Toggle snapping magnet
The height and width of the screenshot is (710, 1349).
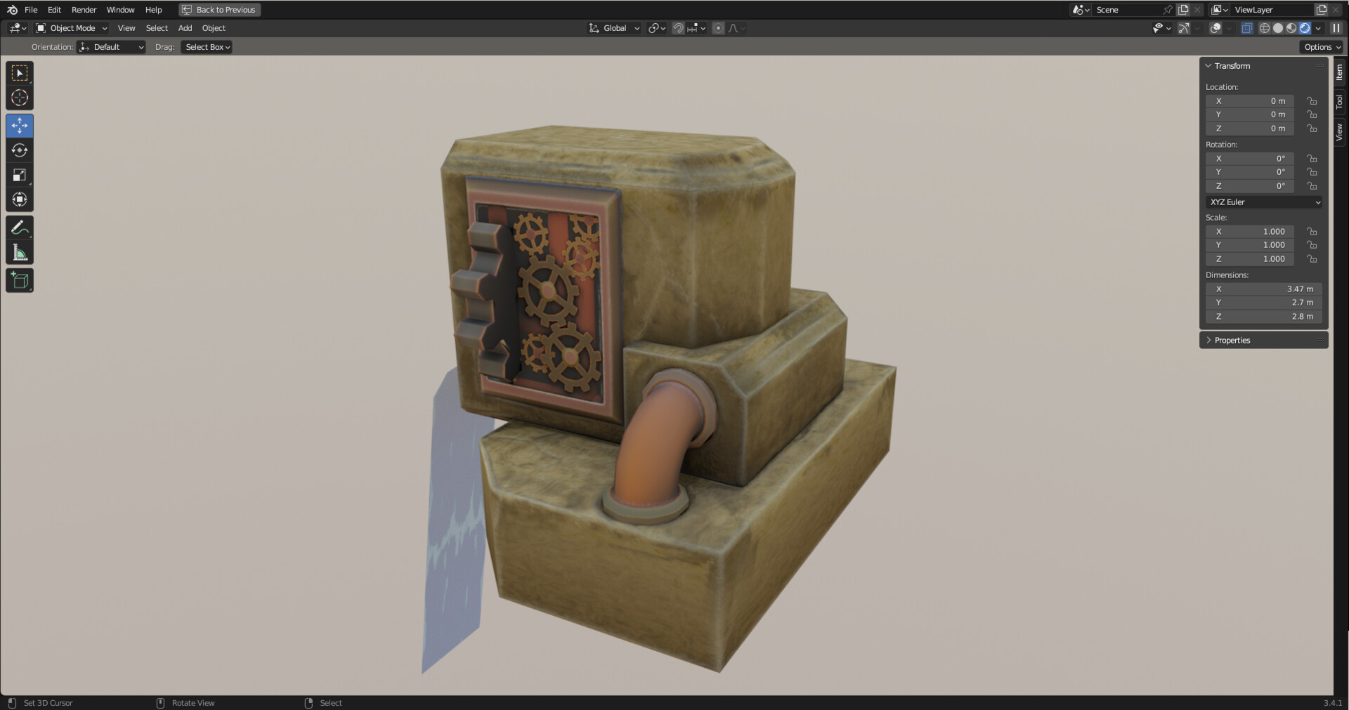coord(678,28)
